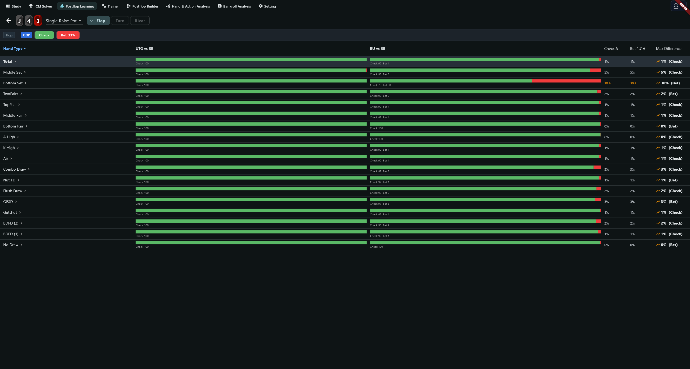Toggle the Turn street button
This screenshot has width=690, height=369.
120,20
